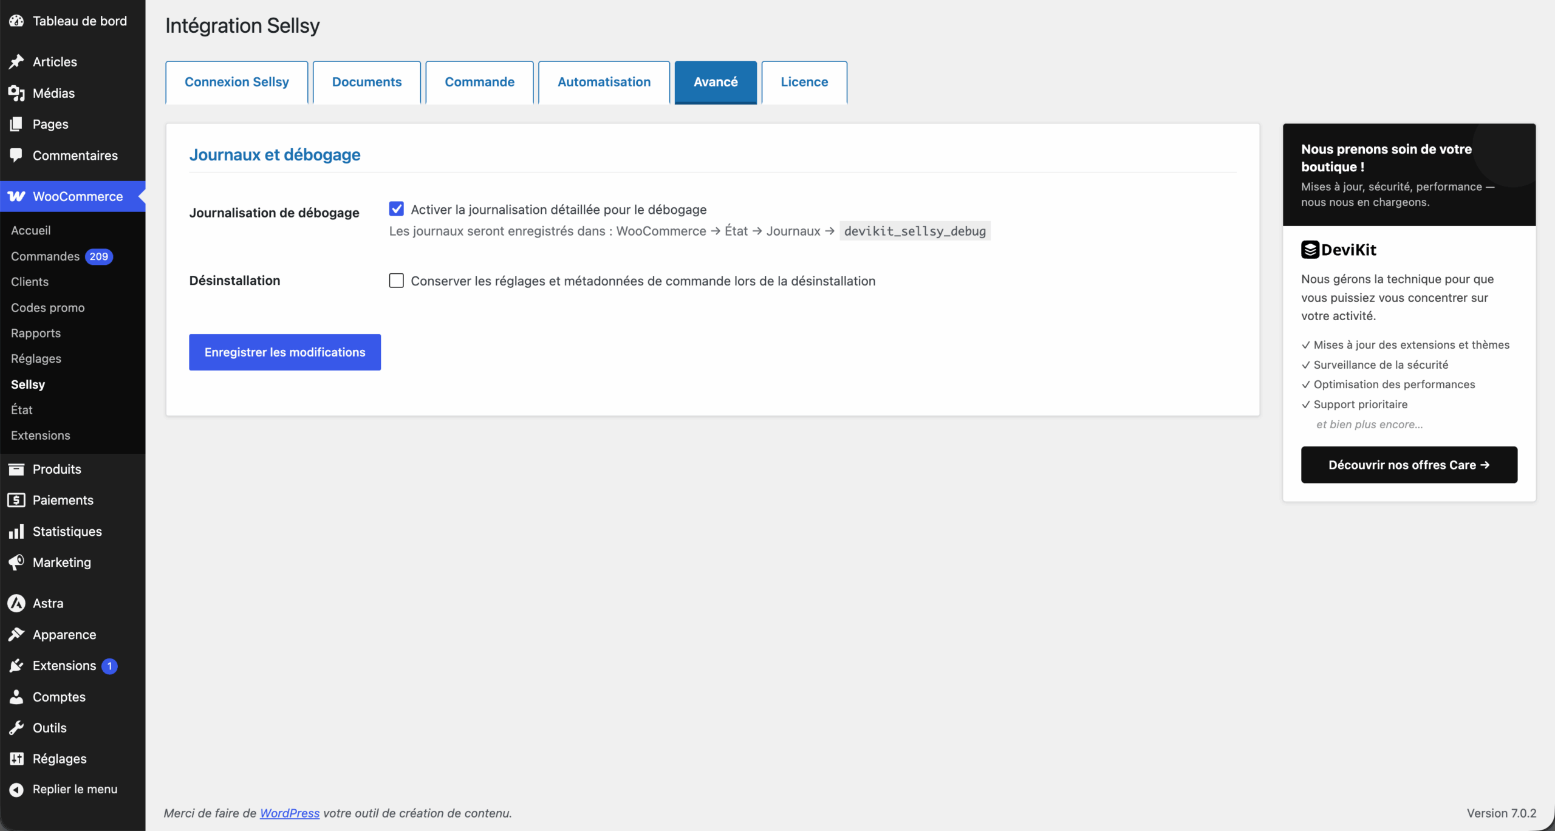
Task: Click the Apparence paintbrush icon
Action: click(x=16, y=634)
